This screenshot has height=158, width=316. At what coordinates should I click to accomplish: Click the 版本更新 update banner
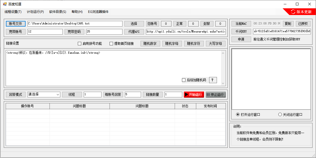click(x=300, y=12)
